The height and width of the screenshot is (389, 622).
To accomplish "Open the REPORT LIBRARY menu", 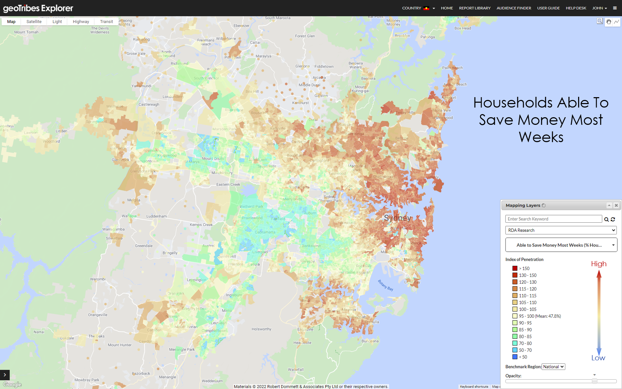I will (x=474, y=8).
